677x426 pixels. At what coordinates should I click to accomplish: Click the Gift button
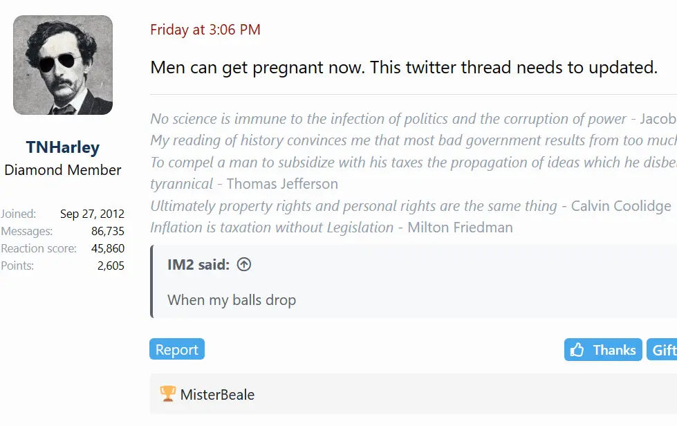pyautogui.click(x=662, y=350)
